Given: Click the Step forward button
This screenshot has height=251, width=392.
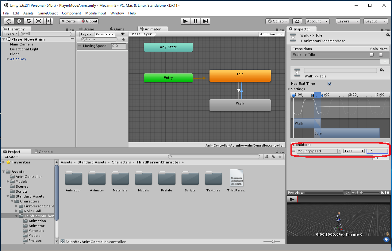Looking at the screenshot, I should click(206, 21).
